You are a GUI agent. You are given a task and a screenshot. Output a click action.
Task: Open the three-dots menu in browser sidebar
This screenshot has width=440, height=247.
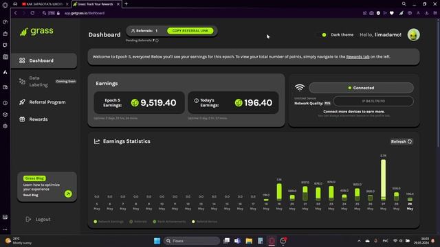point(5,229)
